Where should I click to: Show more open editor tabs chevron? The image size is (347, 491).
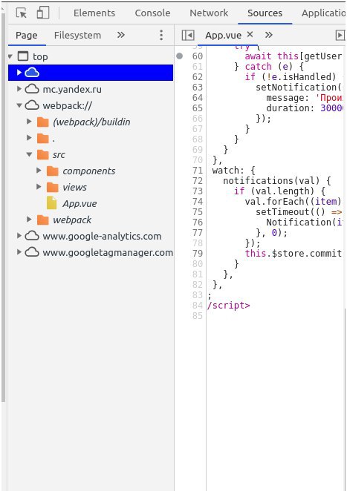(x=268, y=35)
